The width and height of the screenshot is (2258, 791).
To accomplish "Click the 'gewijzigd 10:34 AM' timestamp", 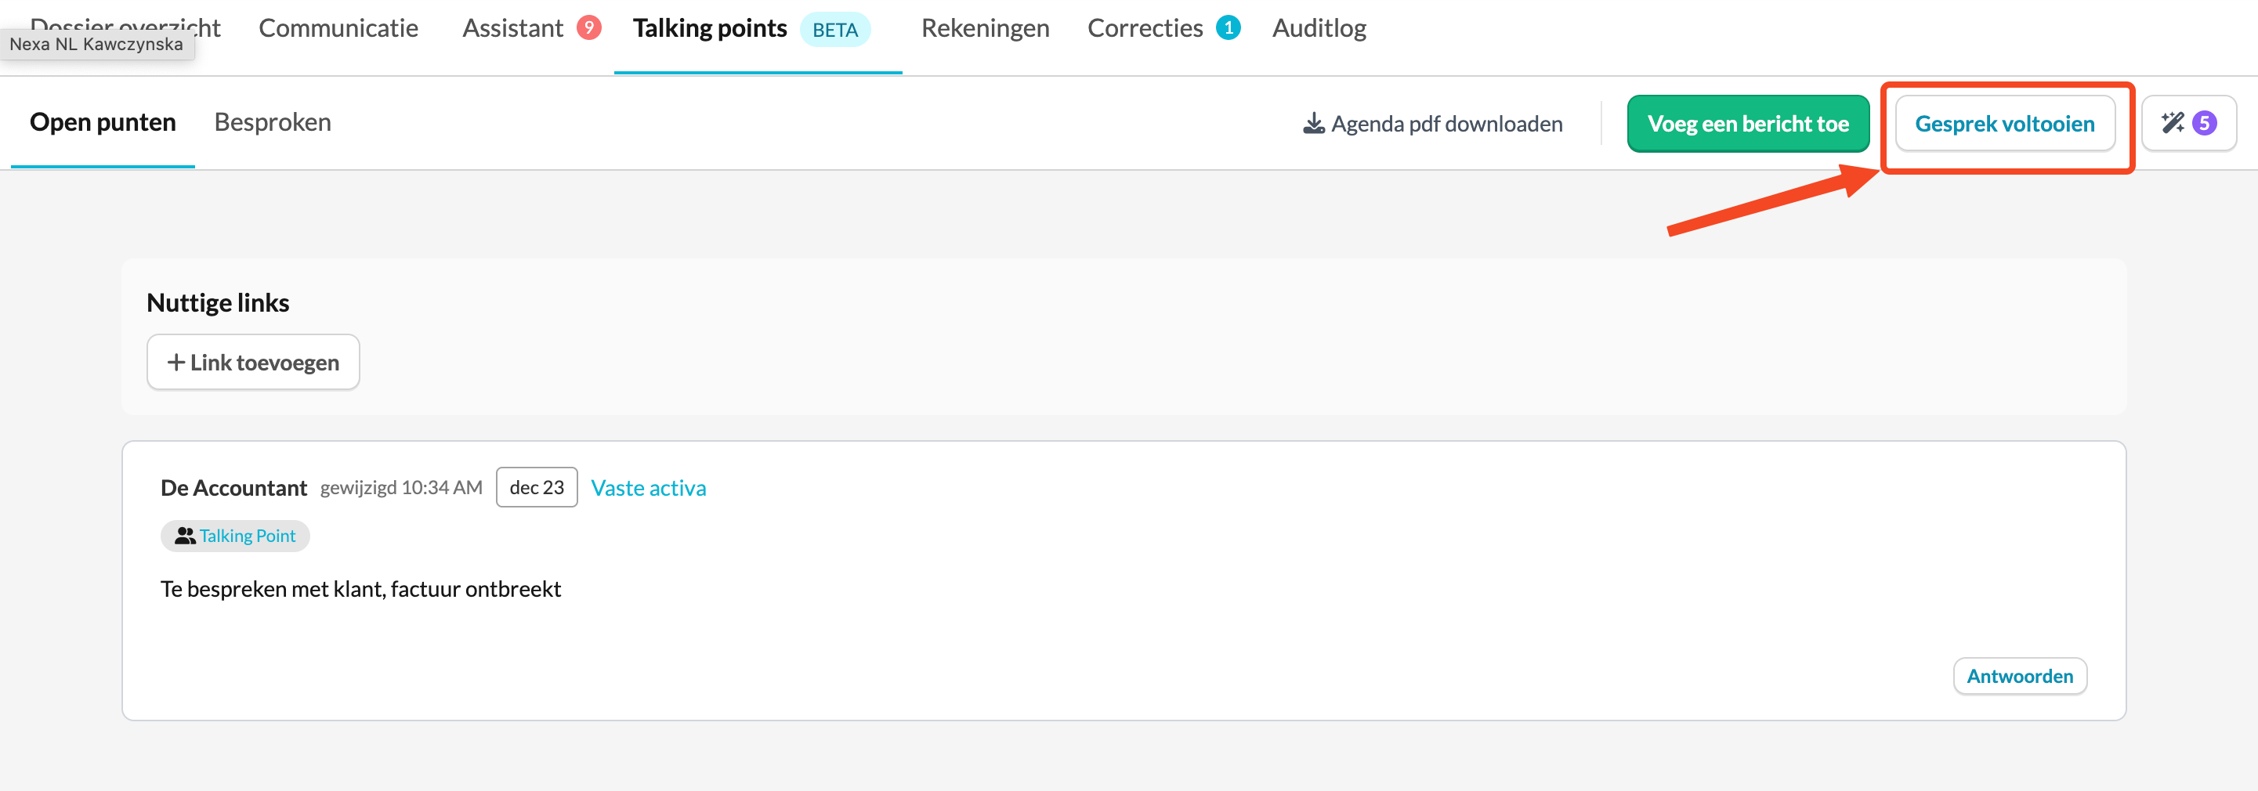I will (x=401, y=488).
